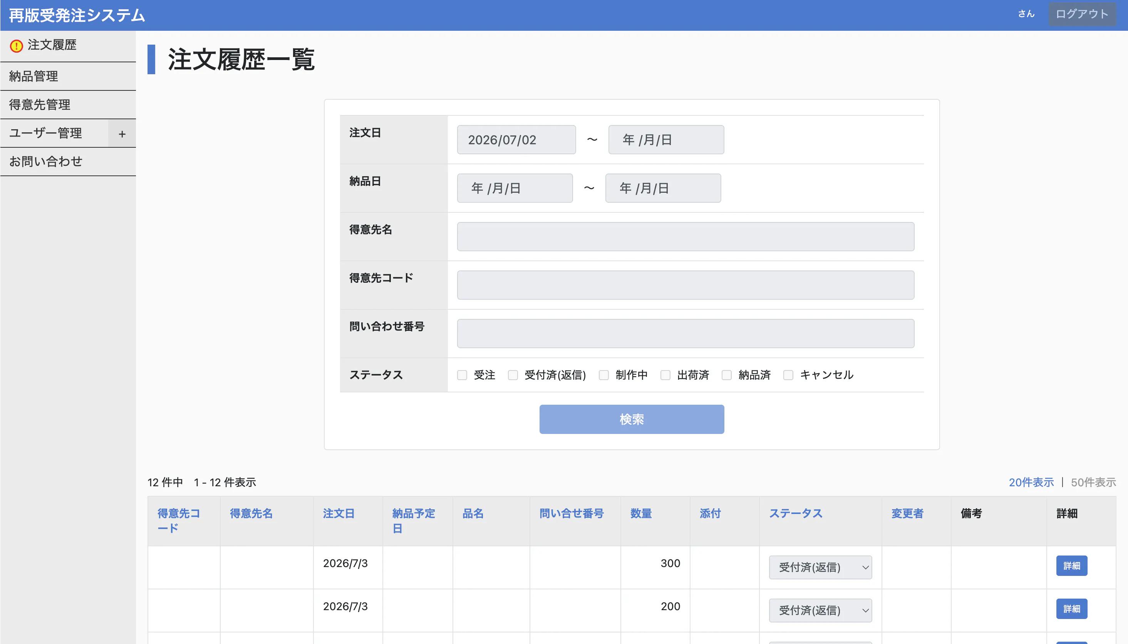Sort by 注文日 column header
This screenshot has height=644, width=1128.
[339, 514]
